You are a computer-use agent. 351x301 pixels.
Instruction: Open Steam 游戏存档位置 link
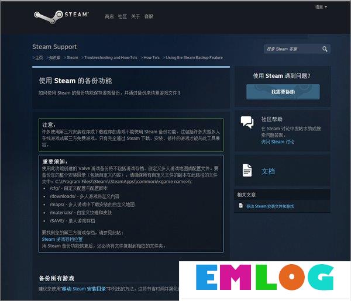[62, 239]
